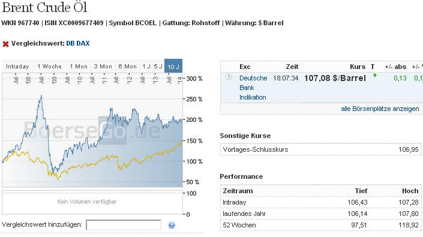This screenshot has height=237, width=423.
Task: Show the 1 Mon chart period
Action: pos(79,67)
